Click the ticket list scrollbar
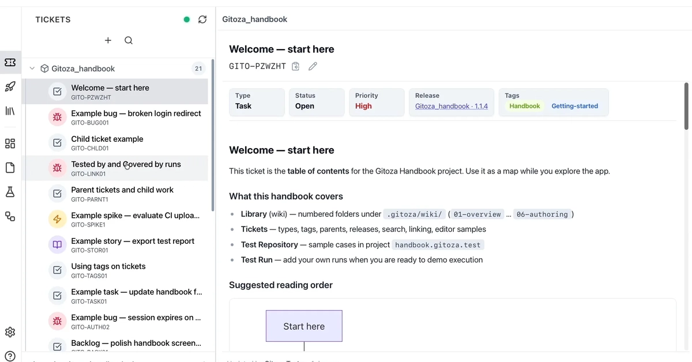Image resolution: width=692 pixels, height=362 pixels. pyautogui.click(x=213, y=135)
